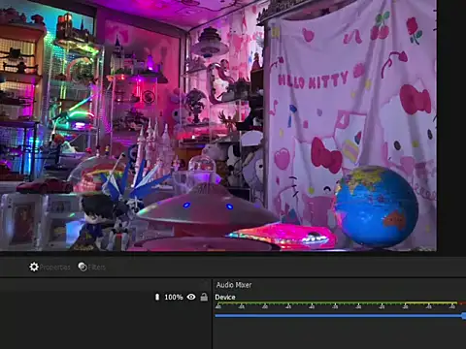Click the volume slider handle at the far end
The image size is (466, 349).
point(464,316)
